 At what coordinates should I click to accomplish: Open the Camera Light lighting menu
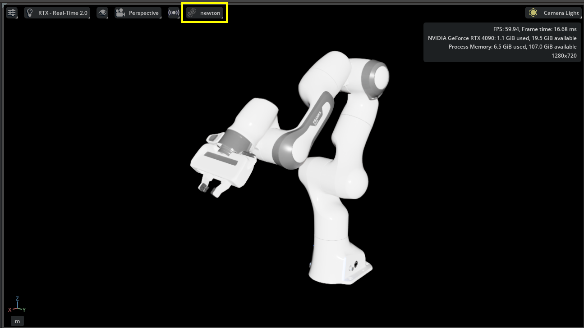[x=561, y=13]
